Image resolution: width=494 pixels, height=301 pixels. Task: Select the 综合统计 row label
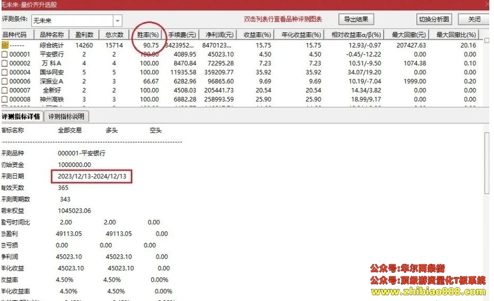pos(52,45)
